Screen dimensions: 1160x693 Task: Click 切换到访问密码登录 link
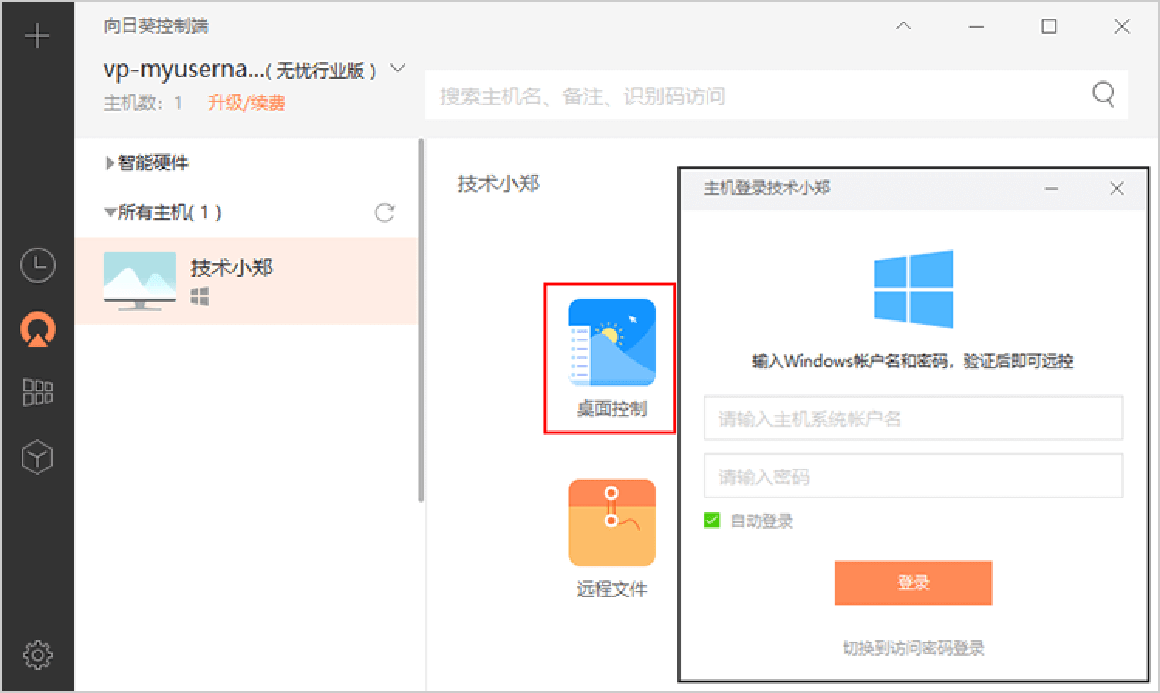tap(913, 648)
